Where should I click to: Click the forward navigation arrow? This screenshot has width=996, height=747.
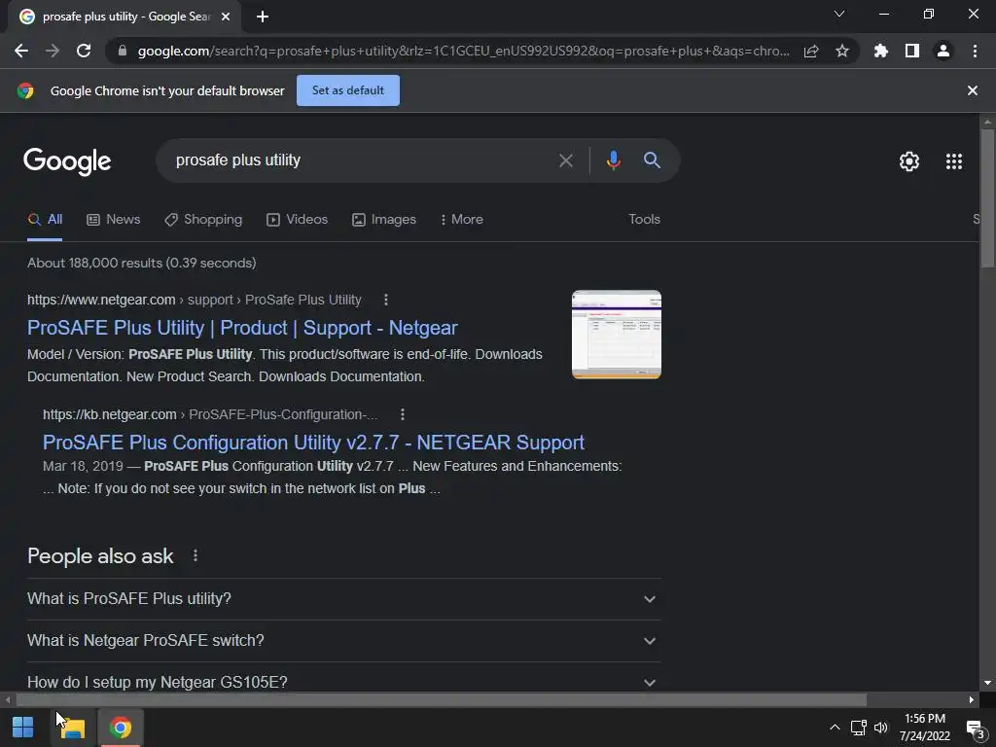point(53,51)
